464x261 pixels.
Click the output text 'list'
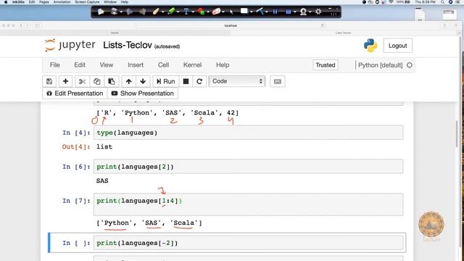pos(104,146)
